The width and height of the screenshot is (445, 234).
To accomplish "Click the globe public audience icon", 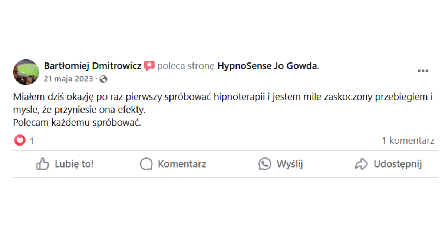I will (x=103, y=79).
